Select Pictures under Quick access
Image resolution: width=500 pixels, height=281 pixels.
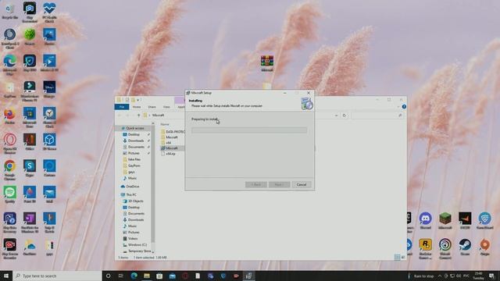[x=134, y=153]
